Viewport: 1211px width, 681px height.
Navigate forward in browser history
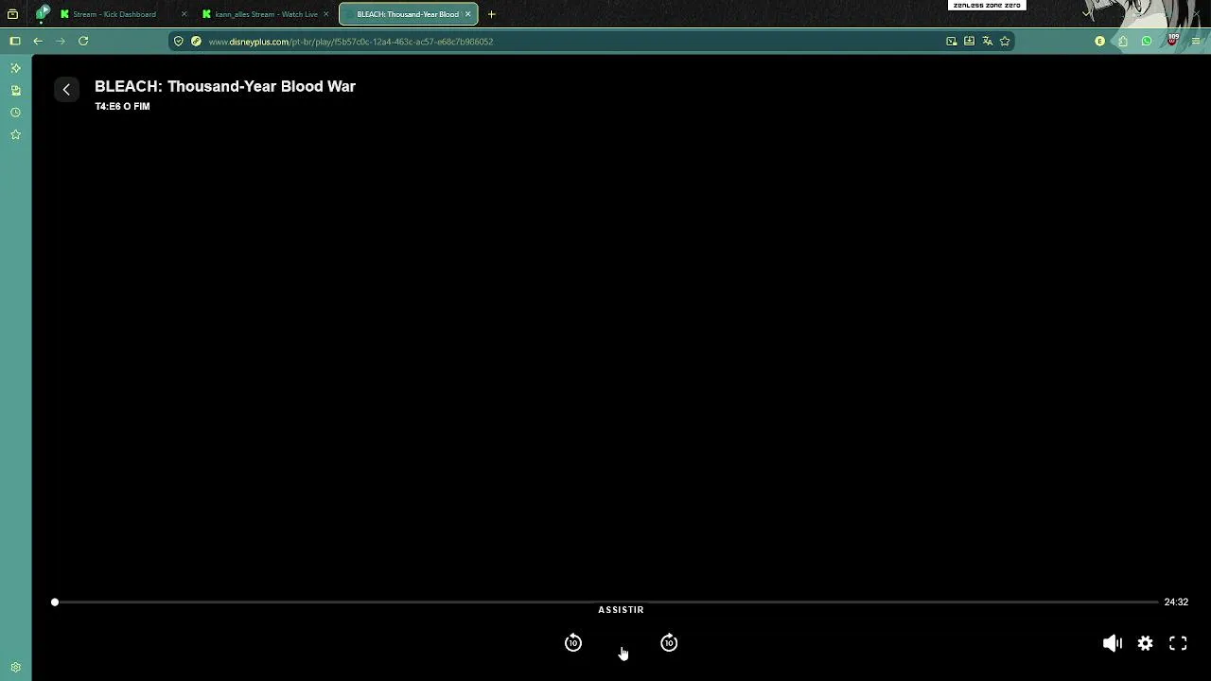click(61, 42)
